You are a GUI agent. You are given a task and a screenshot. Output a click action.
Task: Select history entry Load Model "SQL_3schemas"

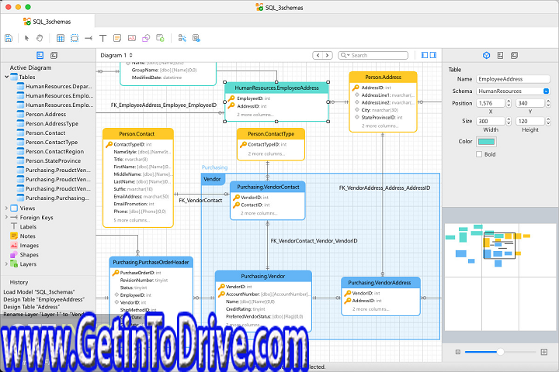coord(39,292)
